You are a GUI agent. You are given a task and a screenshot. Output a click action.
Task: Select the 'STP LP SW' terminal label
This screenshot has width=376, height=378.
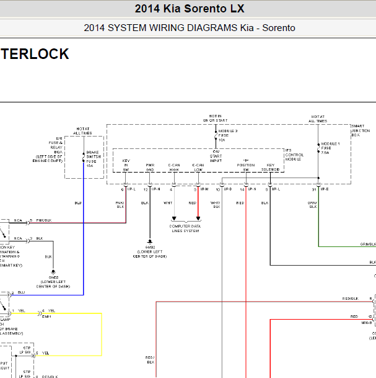click(25, 350)
